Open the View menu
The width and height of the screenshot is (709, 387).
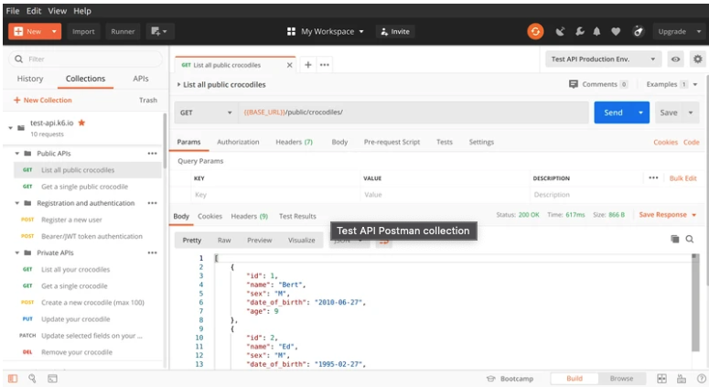click(x=57, y=11)
